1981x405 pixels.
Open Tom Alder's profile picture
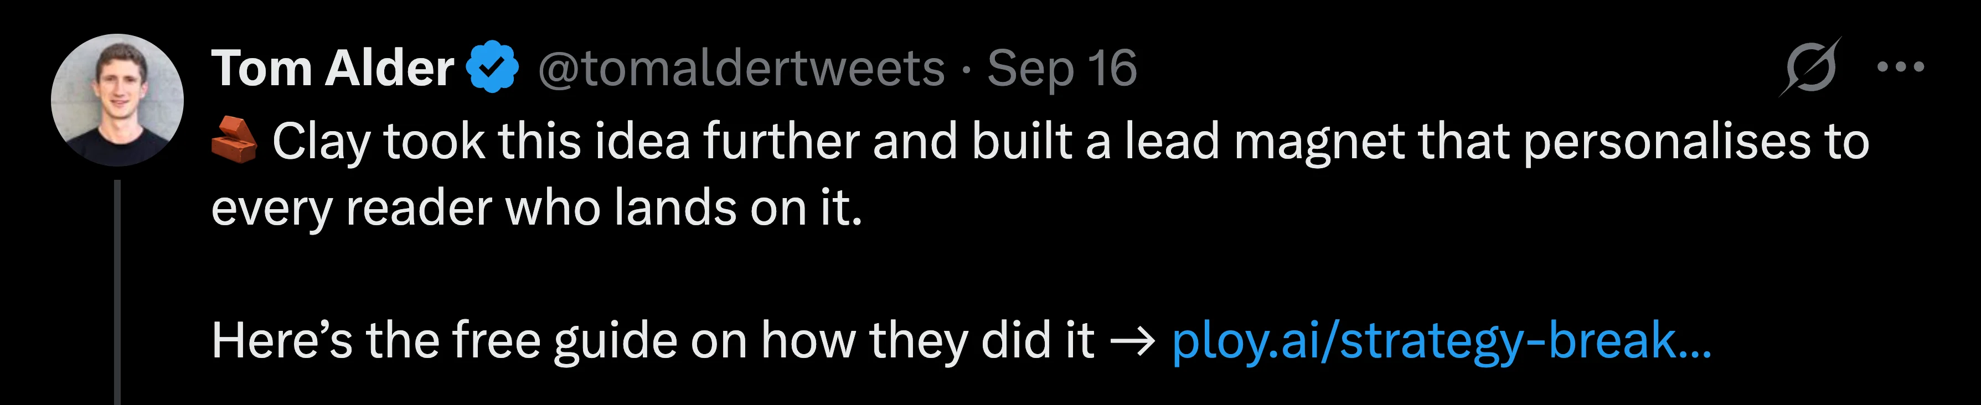pos(117,100)
